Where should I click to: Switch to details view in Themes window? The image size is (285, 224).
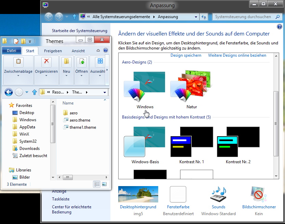[x=97, y=184]
